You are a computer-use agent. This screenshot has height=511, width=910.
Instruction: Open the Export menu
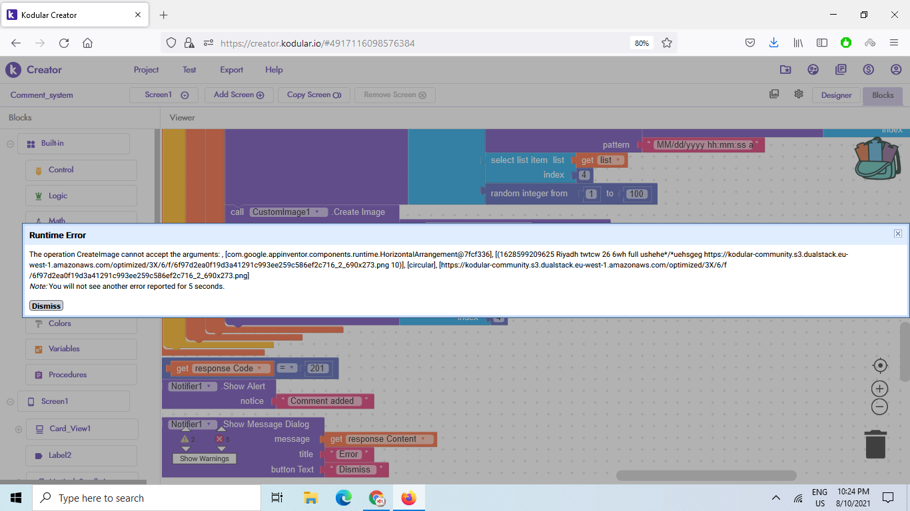[x=232, y=70]
